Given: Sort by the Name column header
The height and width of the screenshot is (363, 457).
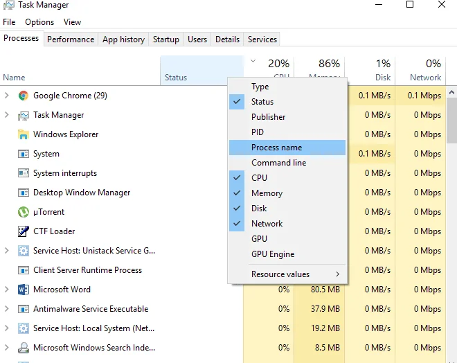Looking at the screenshot, I should click(80, 71).
